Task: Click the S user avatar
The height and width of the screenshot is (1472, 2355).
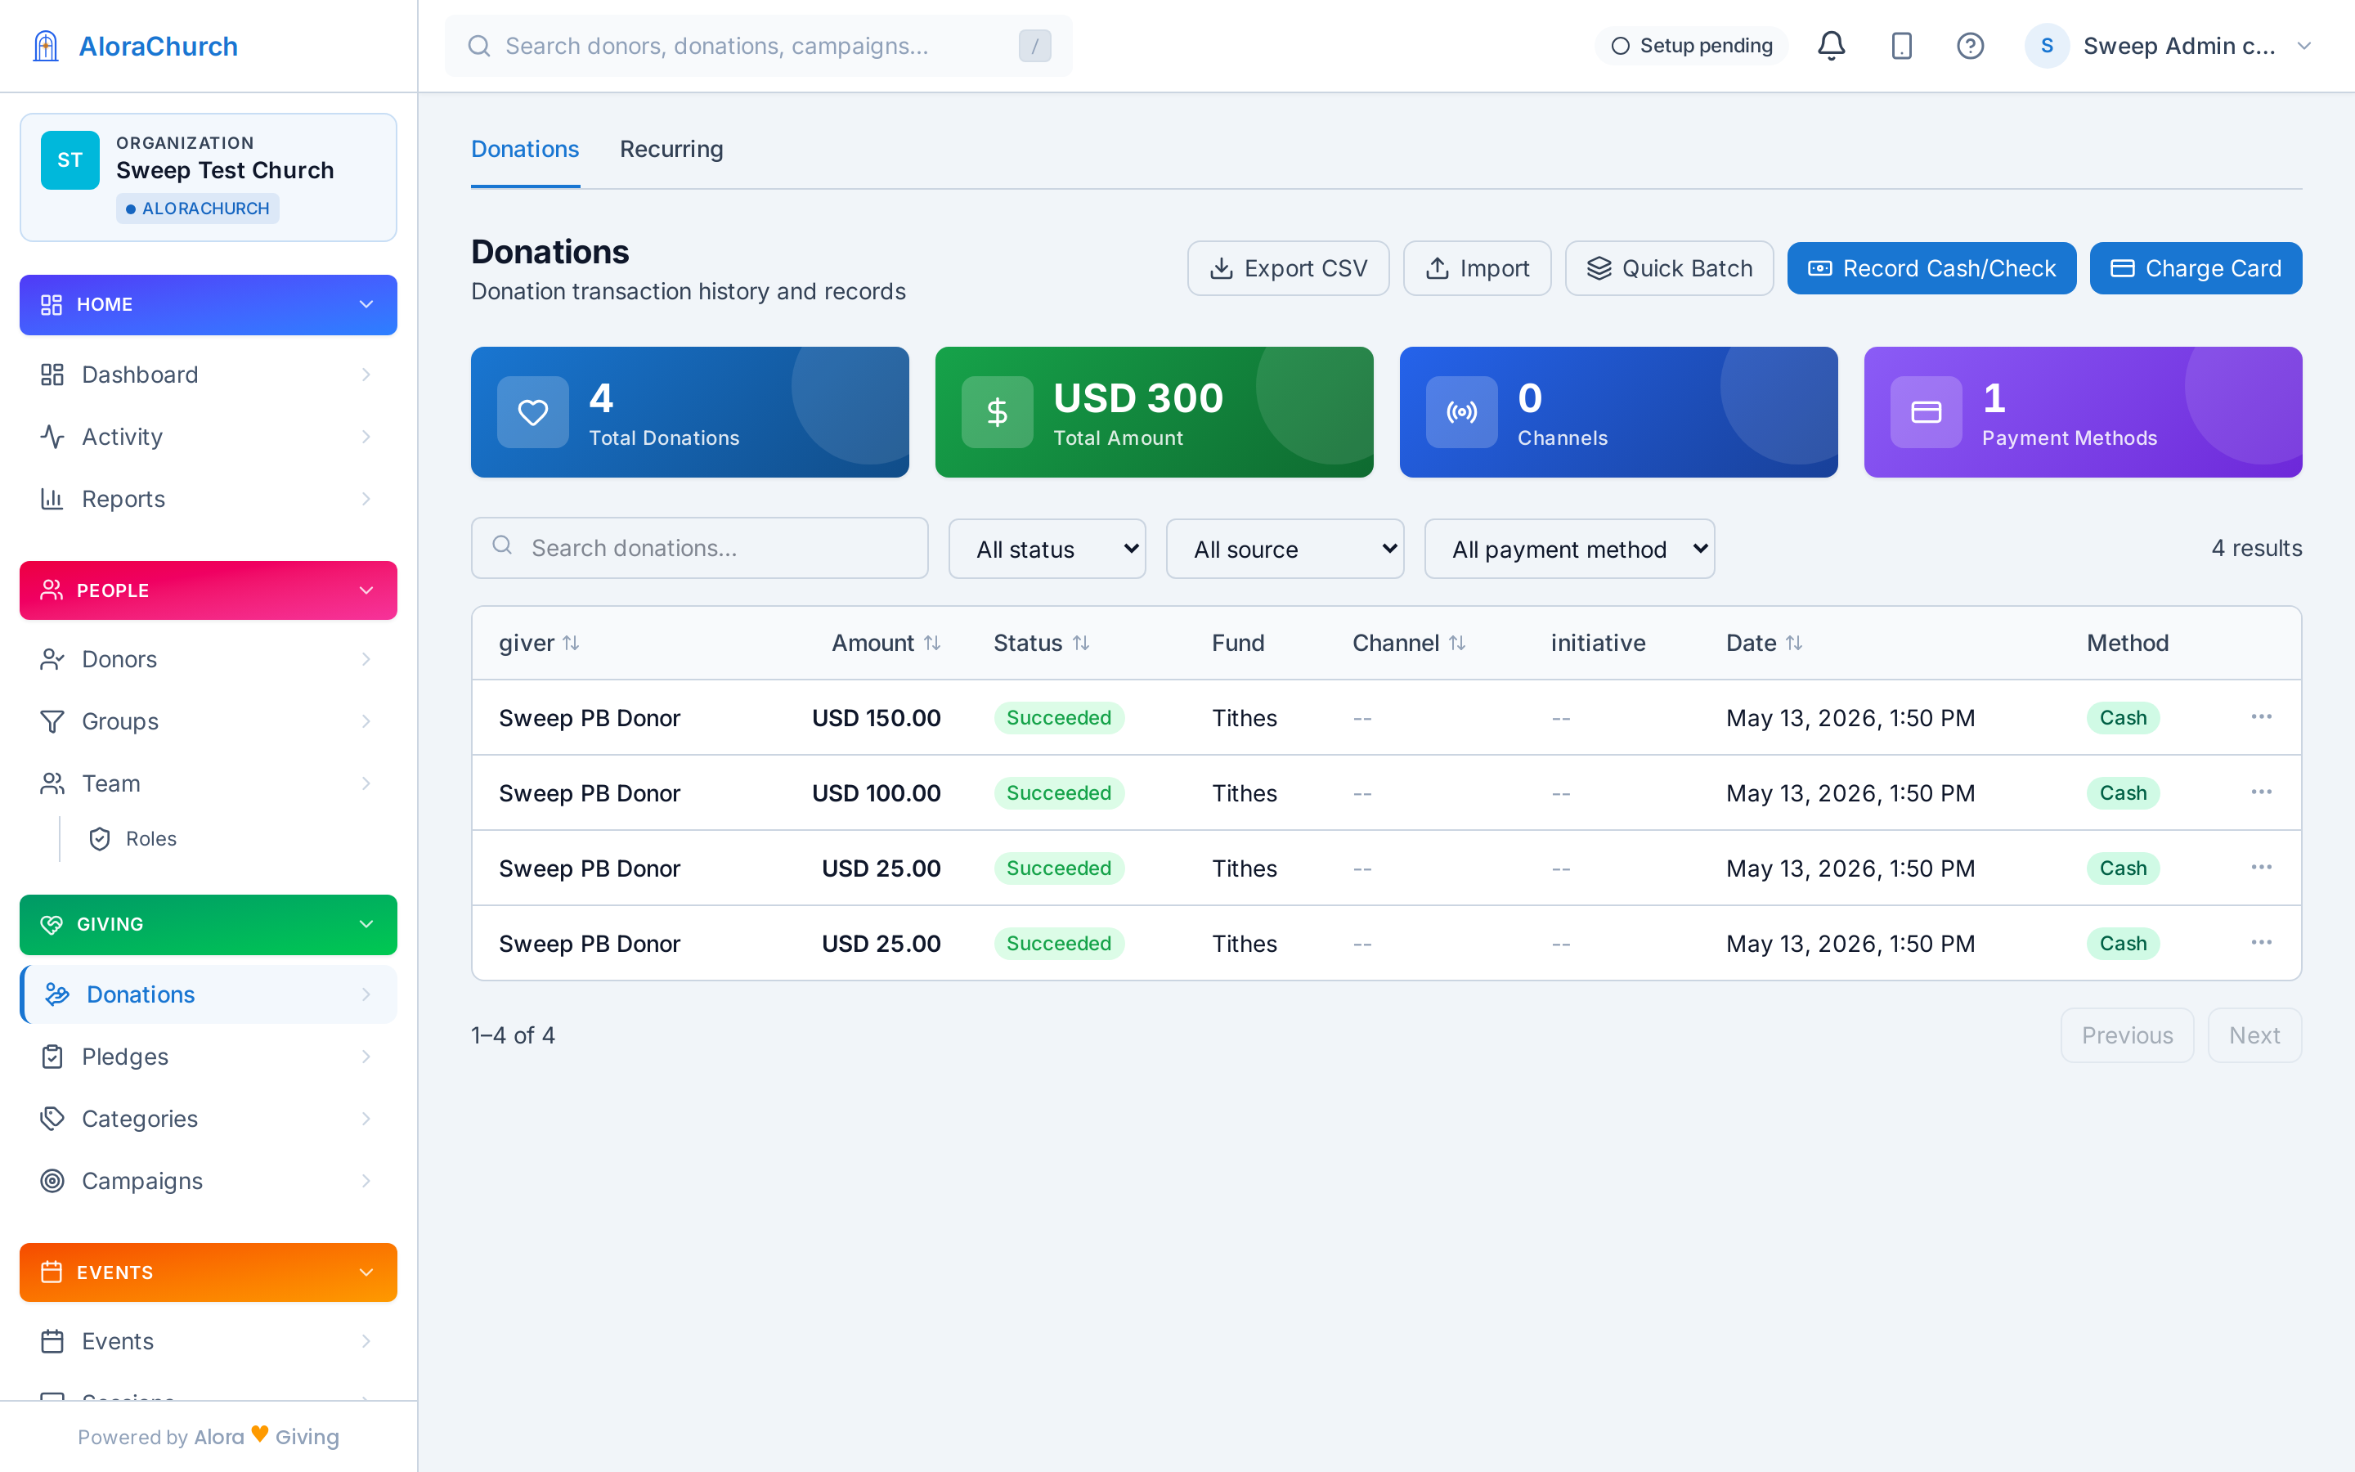Action: click(2047, 46)
